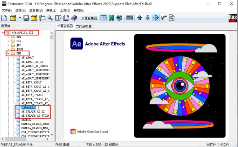Select the AE_BETA_SPLASH resource

pos(32,95)
